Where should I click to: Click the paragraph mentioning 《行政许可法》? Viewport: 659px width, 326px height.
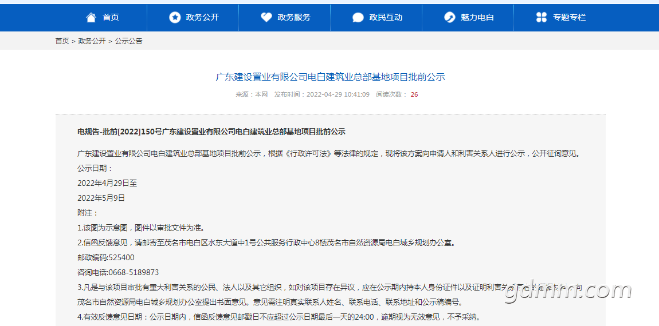pos(329,153)
